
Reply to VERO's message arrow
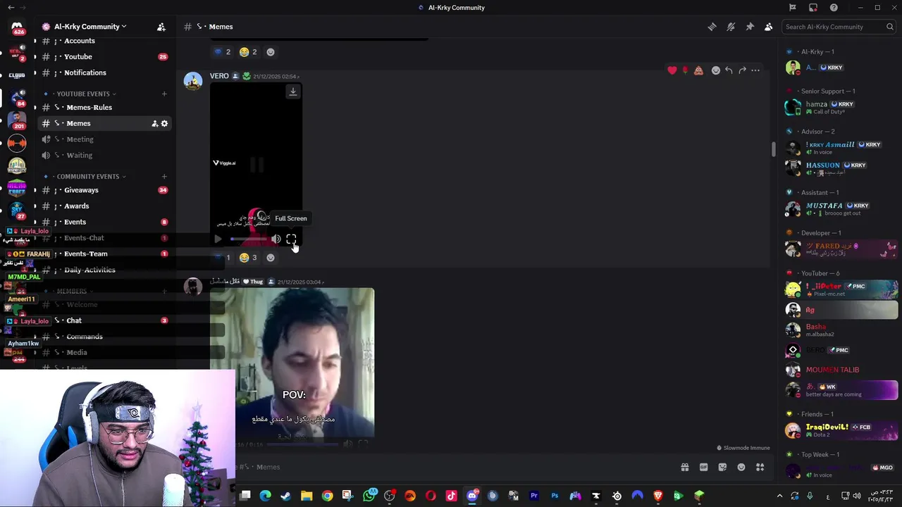pyautogui.click(x=729, y=70)
